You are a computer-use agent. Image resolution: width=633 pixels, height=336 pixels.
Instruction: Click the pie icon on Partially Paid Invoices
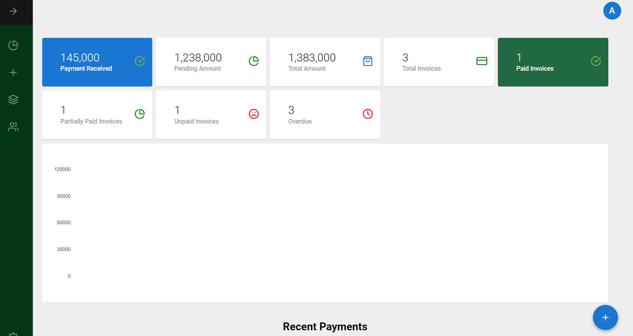click(140, 114)
